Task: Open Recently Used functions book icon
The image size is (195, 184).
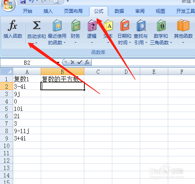Action: tap(57, 25)
